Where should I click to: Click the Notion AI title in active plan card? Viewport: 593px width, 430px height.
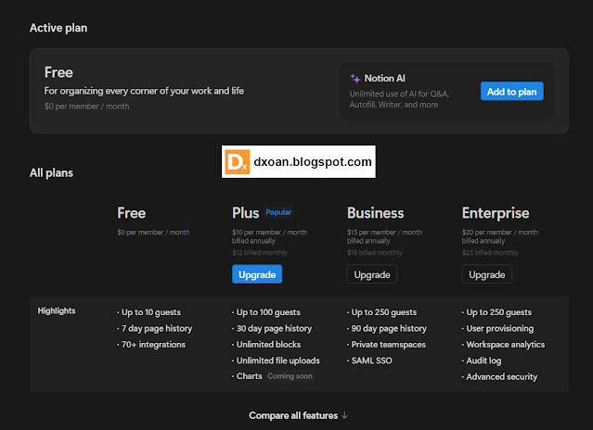[x=384, y=78]
